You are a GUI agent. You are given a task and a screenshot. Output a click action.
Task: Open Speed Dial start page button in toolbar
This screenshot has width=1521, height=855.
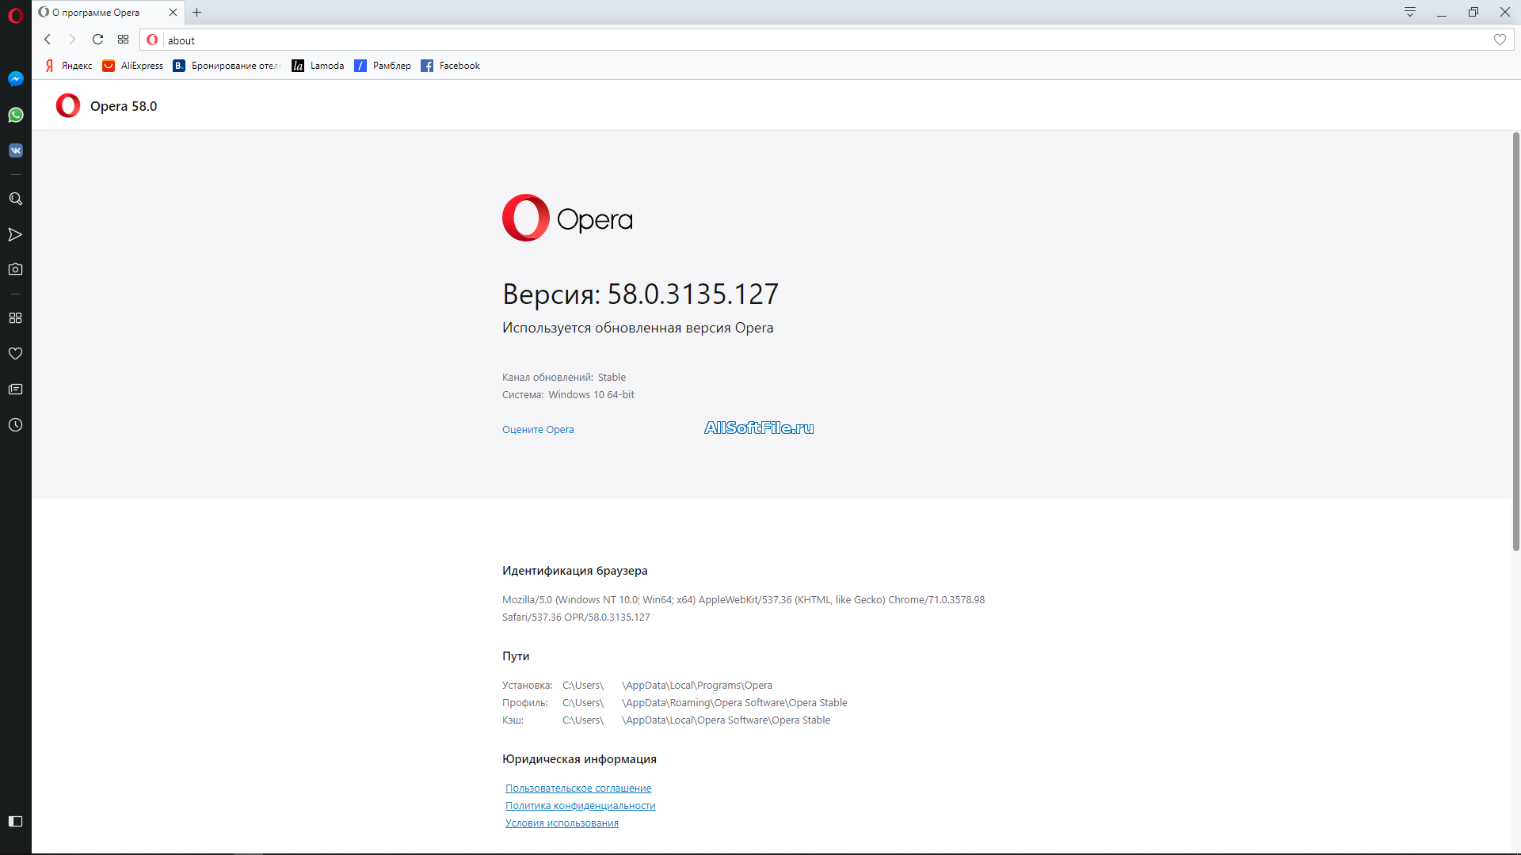(x=123, y=40)
